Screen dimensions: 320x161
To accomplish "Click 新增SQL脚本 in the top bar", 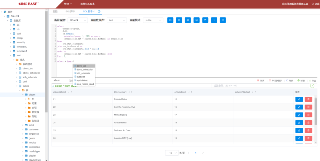I will 87,4.
